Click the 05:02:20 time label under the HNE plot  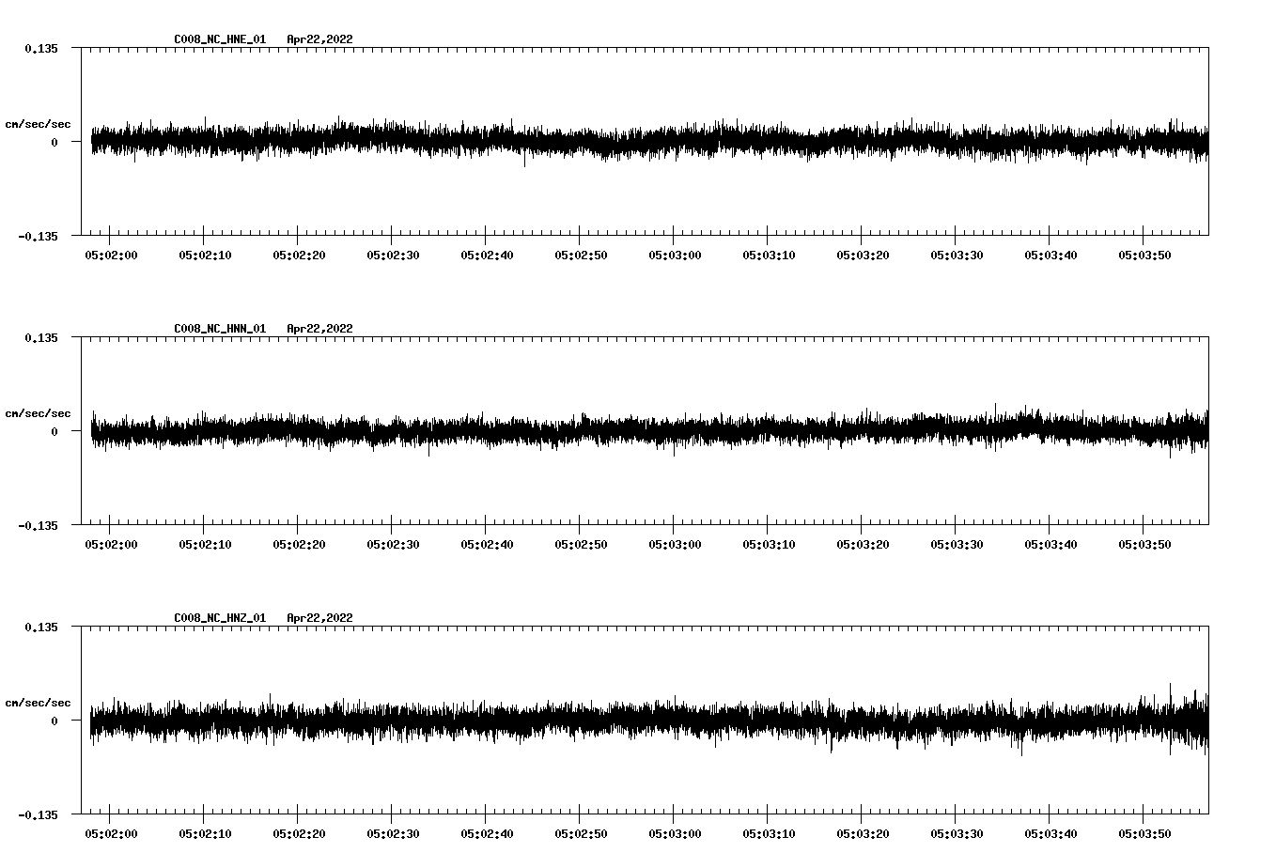299,255
